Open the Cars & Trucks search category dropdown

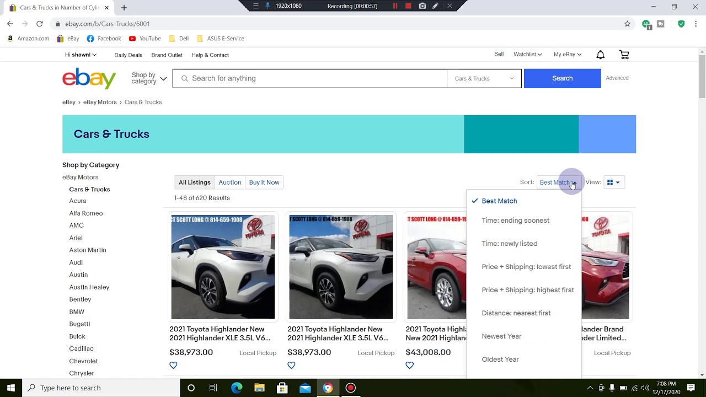(x=484, y=78)
